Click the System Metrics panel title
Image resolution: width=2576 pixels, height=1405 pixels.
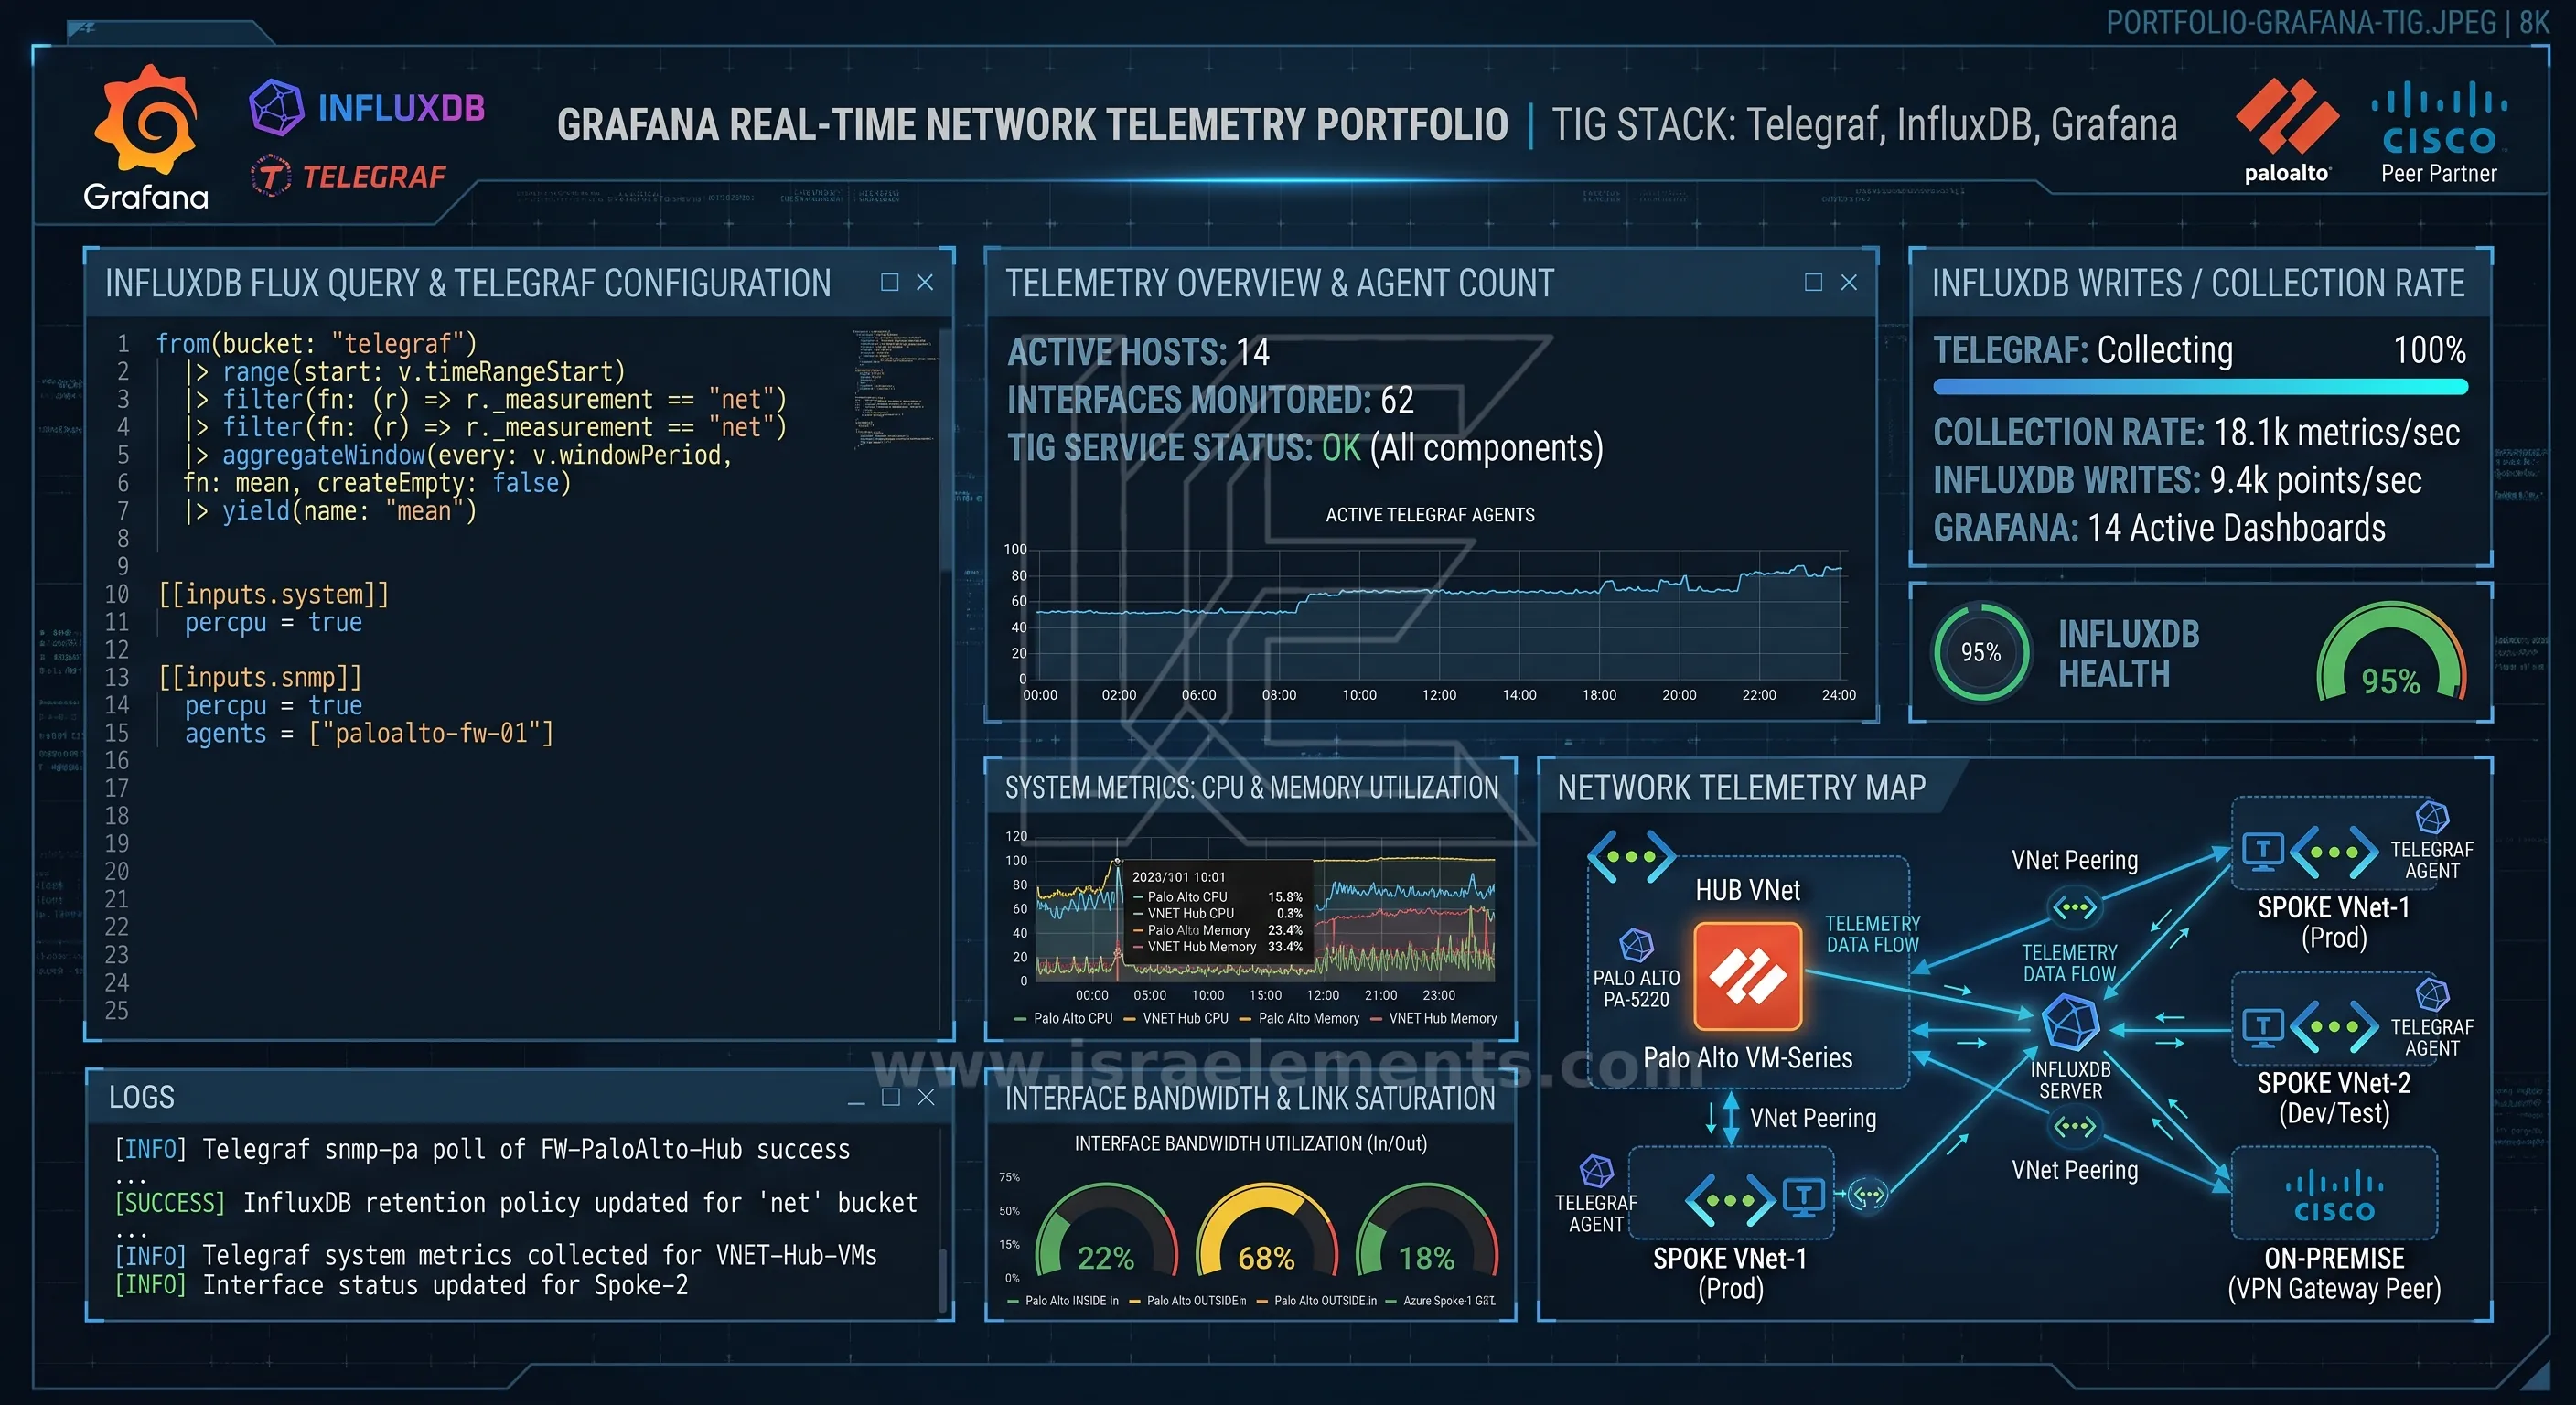[x=1251, y=788]
